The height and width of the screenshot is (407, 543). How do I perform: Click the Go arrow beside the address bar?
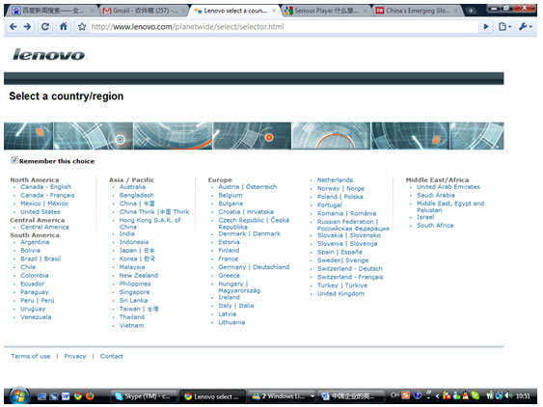(486, 27)
